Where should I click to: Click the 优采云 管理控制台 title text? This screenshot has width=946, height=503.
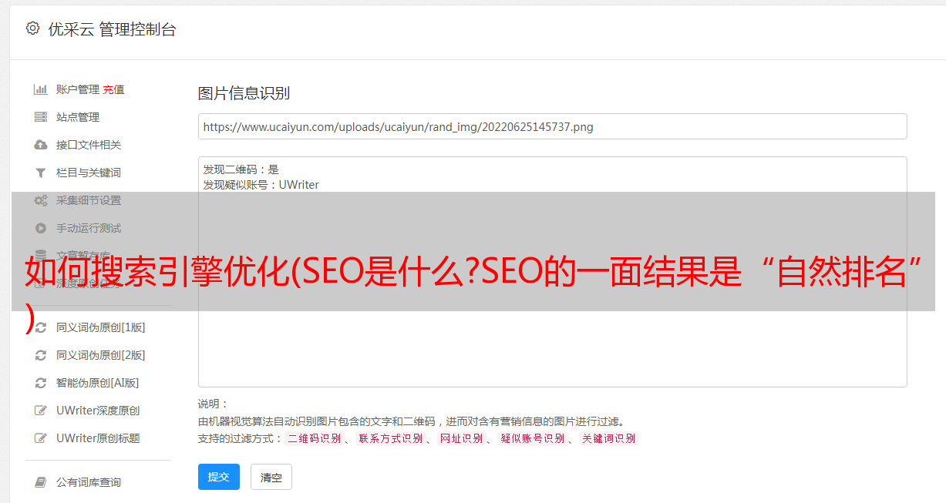[x=112, y=29]
